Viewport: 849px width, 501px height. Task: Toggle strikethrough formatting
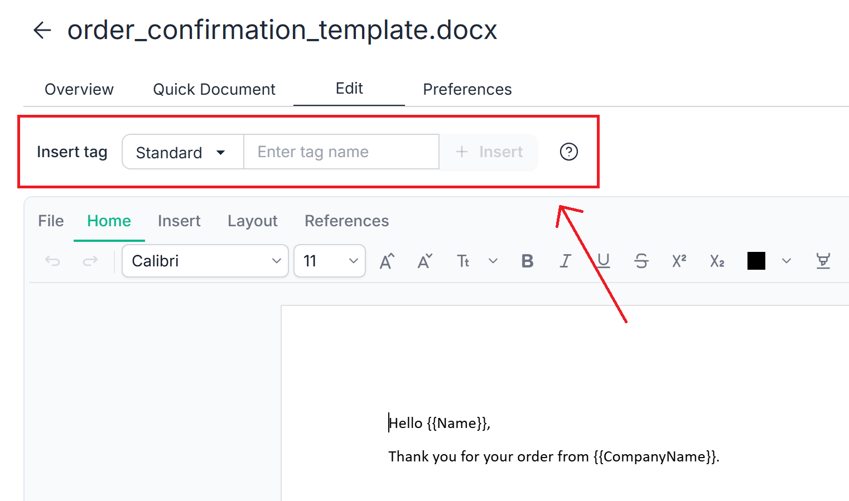(641, 261)
